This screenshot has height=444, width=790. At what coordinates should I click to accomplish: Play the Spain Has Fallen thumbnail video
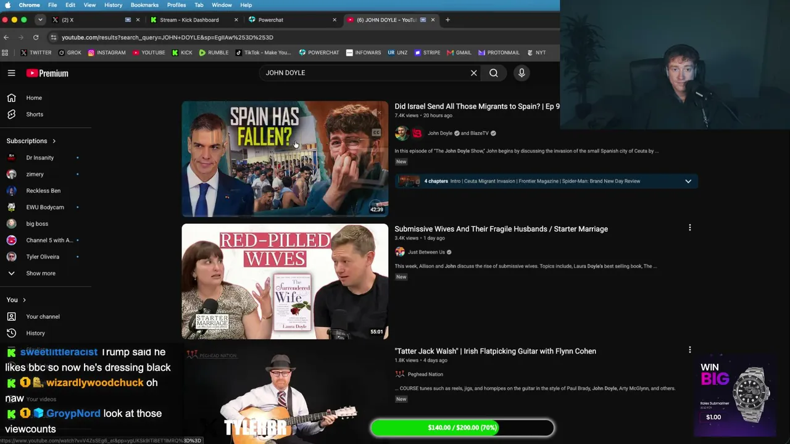[x=285, y=158]
